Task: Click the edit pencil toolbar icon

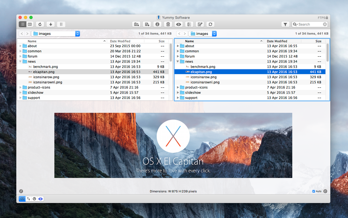Action: (x=200, y=24)
